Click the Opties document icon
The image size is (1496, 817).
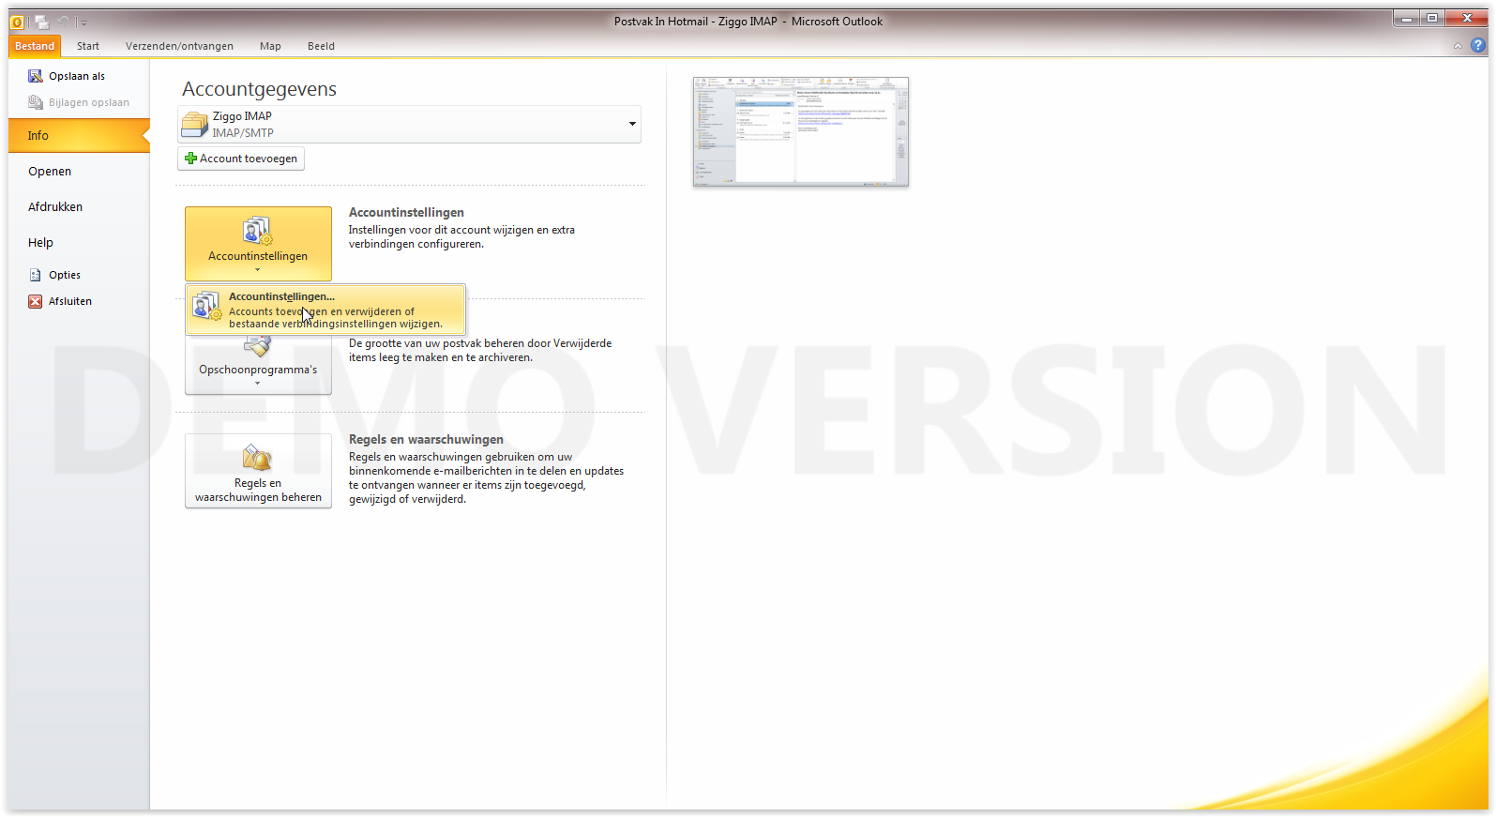click(36, 275)
